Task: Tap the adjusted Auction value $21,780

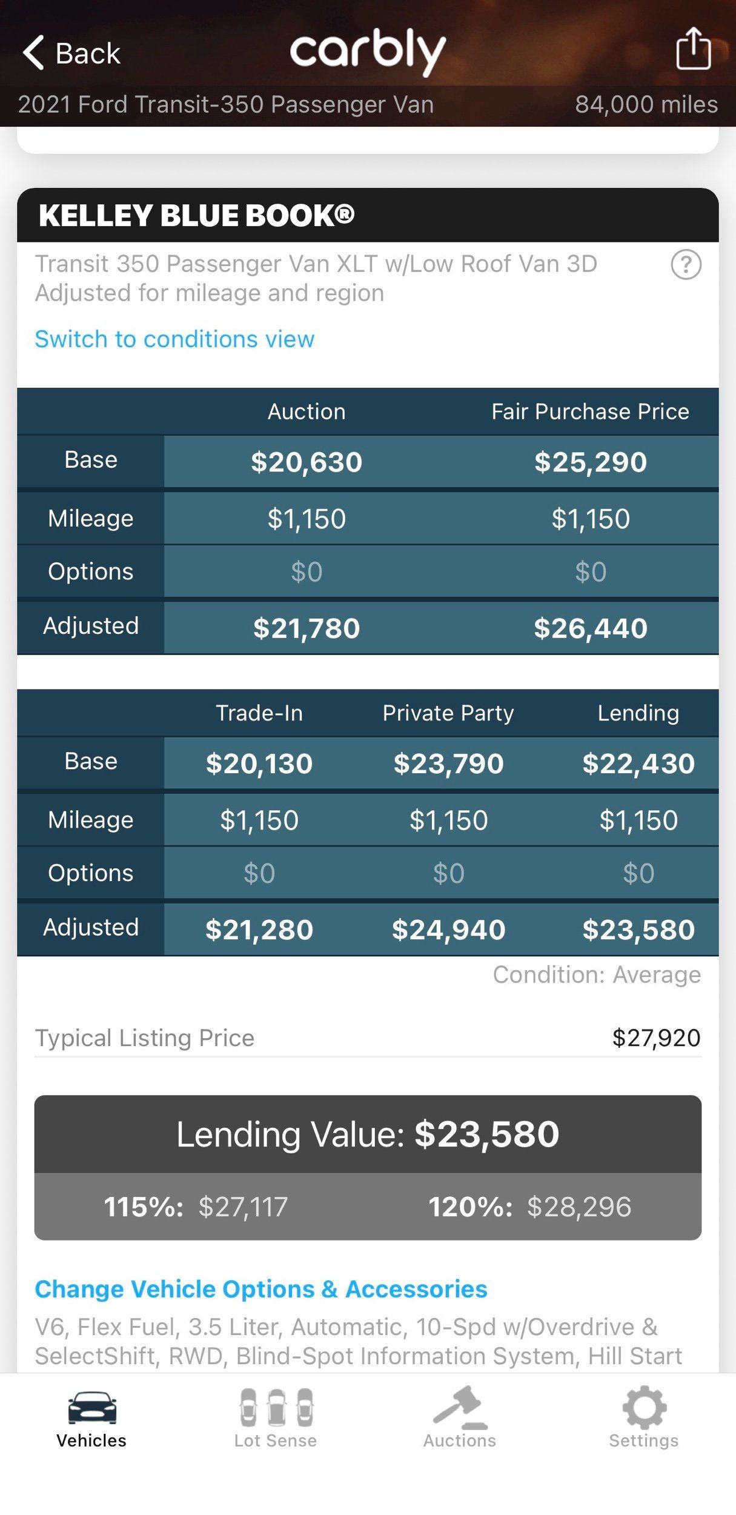Action: [307, 628]
